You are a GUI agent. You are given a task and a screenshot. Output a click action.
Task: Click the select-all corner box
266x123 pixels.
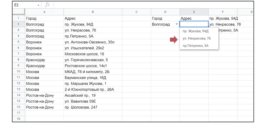[x=18, y=12]
